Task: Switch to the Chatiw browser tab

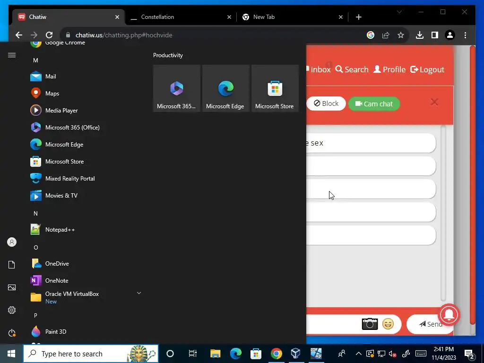Action: (69, 17)
